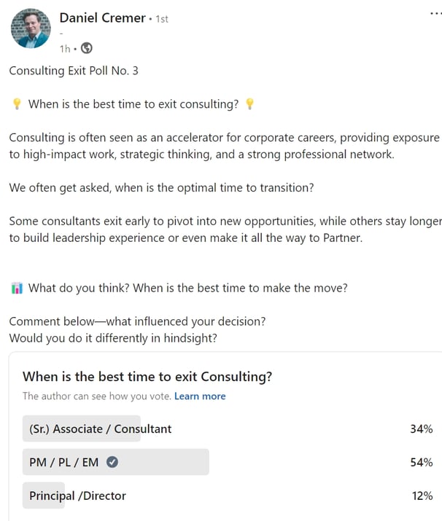Open the three-dot post options menu
Image resolution: width=442 pixels, height=521 pixels.
436,14
